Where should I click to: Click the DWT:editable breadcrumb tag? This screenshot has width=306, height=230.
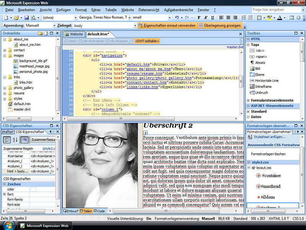click(x=147, y=41)
